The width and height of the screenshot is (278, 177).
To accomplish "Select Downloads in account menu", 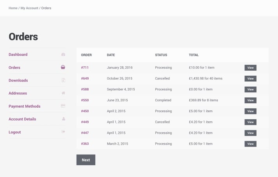I will pos(18,80).
